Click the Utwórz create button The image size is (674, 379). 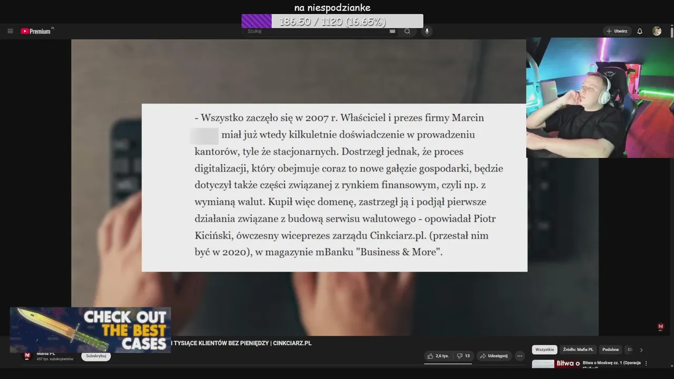click(x=617, y=31)
